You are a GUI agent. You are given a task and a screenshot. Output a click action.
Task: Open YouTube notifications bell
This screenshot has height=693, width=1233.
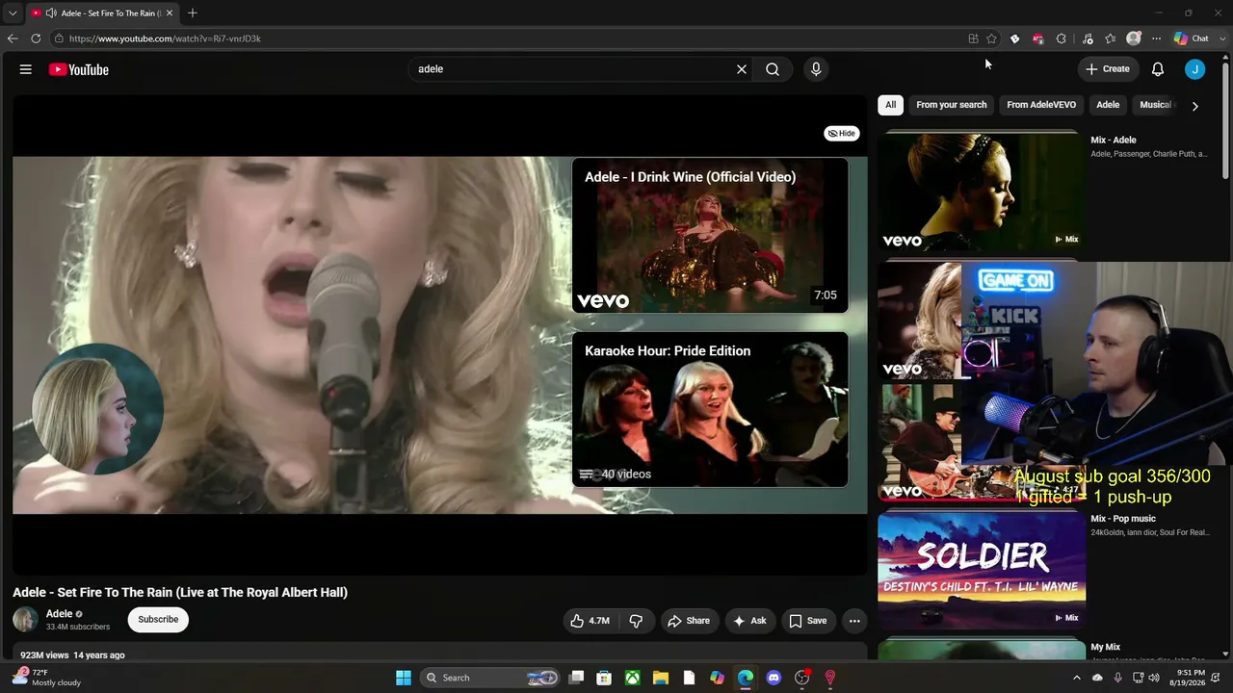pyautogui.click(x=1158, y=69)
